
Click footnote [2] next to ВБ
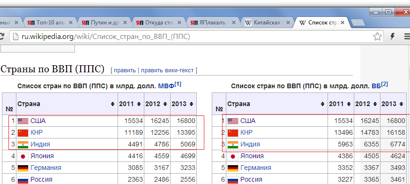385,84
